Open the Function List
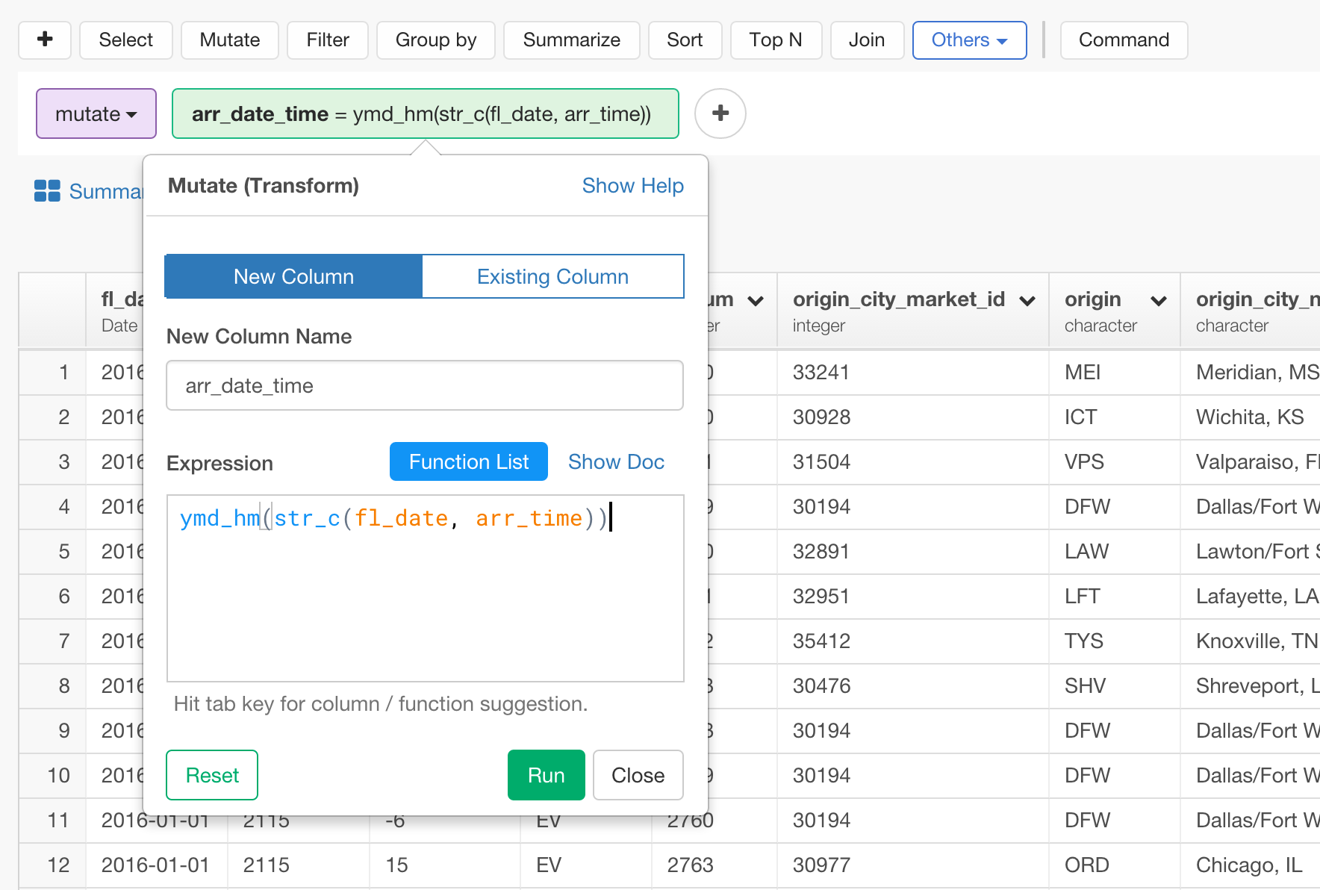 [x=468, y=461]
